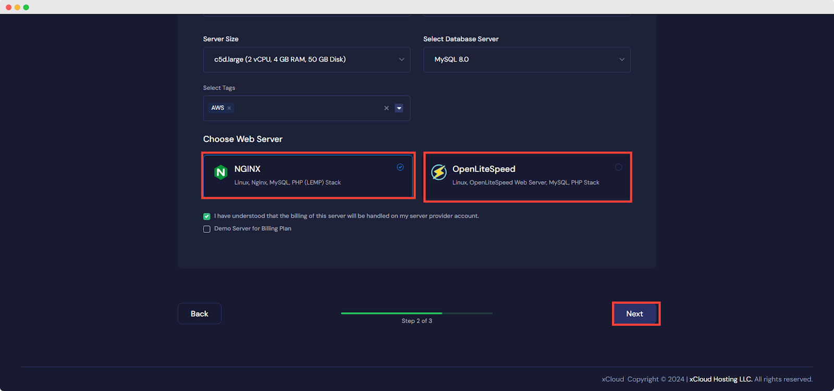Screen dimensions: 834x391
Task: Click inside the Select Tags input field
Action: pos(308,108)
